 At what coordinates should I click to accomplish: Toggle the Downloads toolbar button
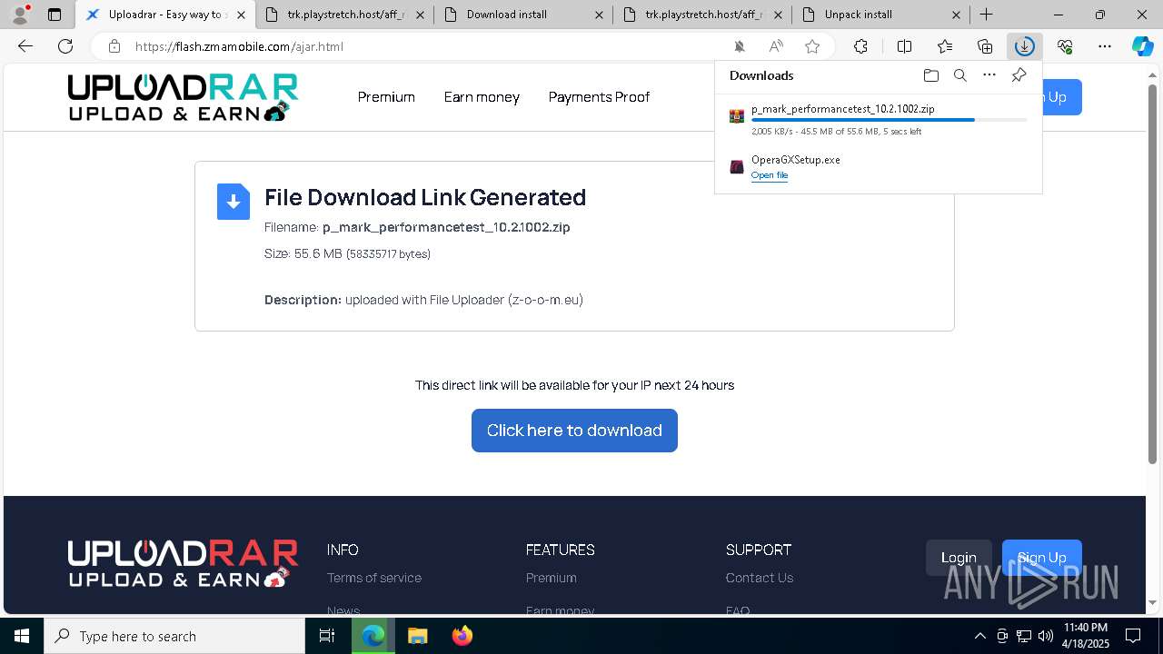tap(1025, 46)
